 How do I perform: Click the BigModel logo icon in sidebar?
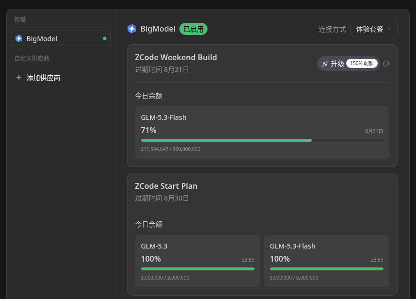(x=19, y=38)
